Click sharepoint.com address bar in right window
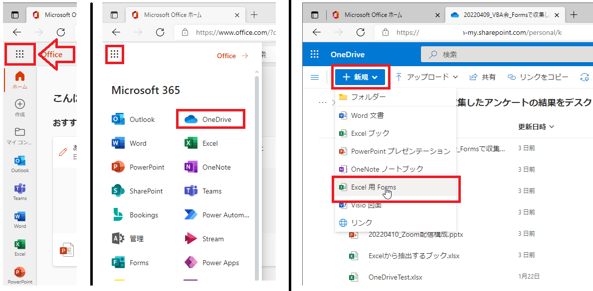The width and height of the screenshot is (593, 291). tap(483, 32)
